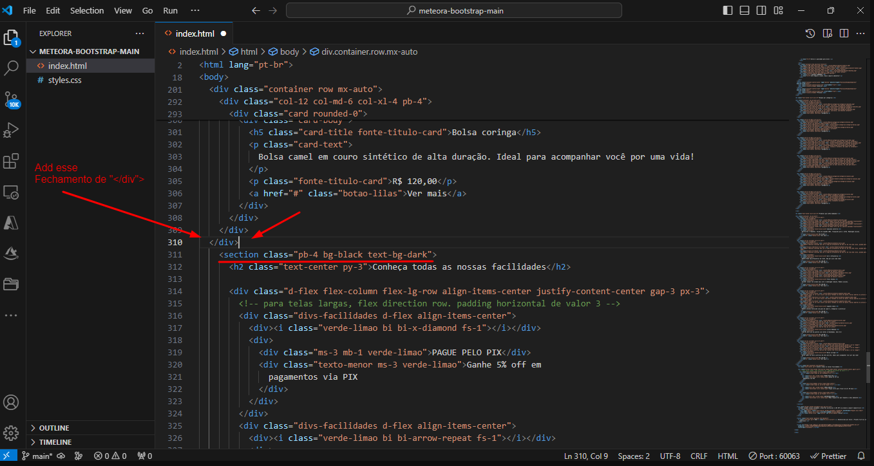Toggle the secondary side bar
The image size is (874, 466).
(x=760, y=11)
